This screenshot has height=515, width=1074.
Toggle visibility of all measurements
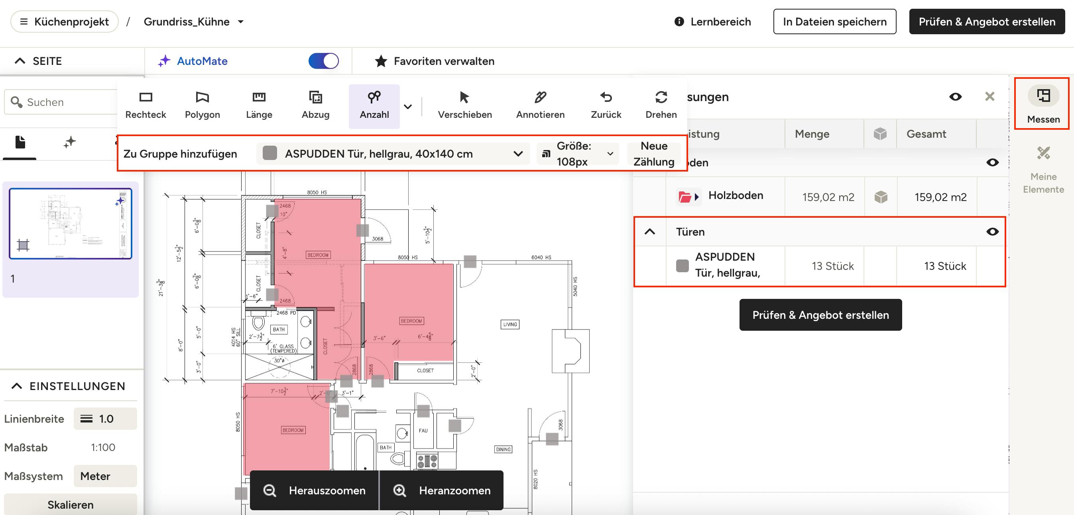click(956, 97)
